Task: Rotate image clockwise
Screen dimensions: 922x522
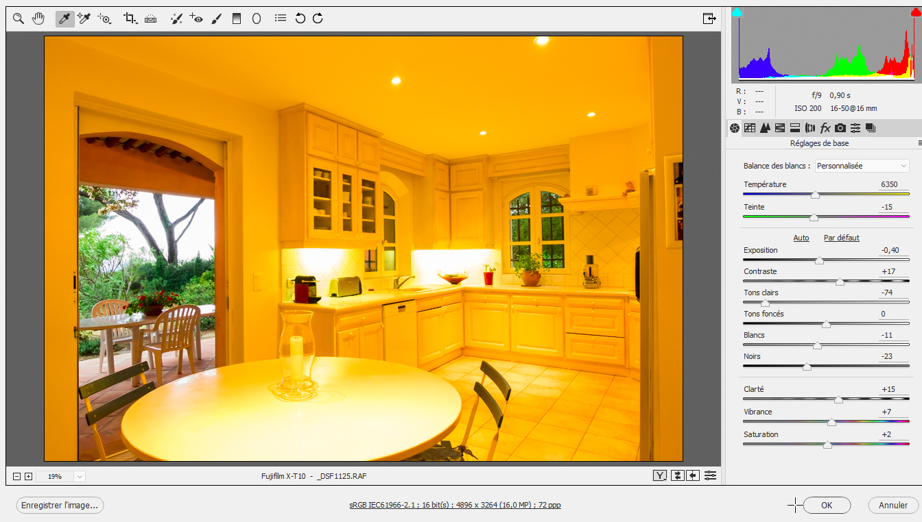Action: [318, 18]
